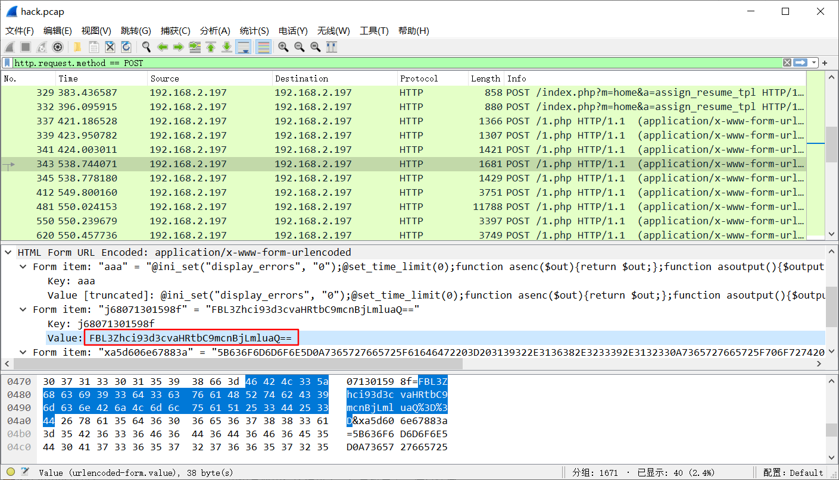Sort by the Info column header

click(x=655, y=79)
